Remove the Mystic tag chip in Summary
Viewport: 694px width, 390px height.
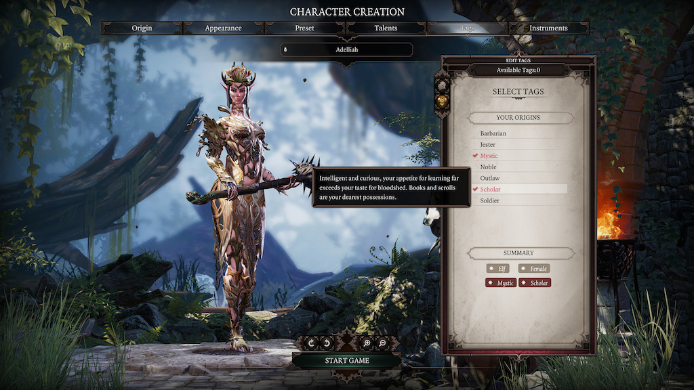coord(500,283)
